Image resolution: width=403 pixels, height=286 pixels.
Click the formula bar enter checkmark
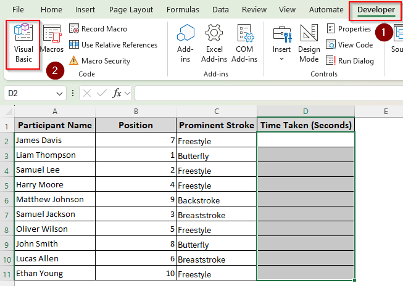[101, 93]
